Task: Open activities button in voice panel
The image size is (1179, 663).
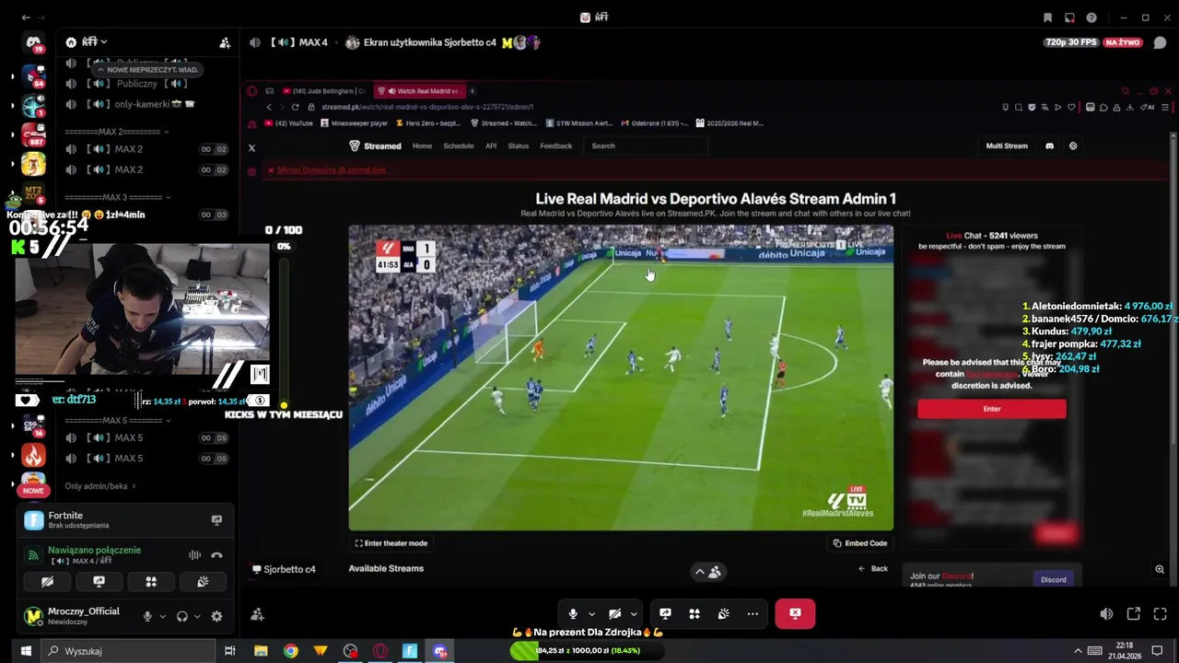Action: click(151, 582)
